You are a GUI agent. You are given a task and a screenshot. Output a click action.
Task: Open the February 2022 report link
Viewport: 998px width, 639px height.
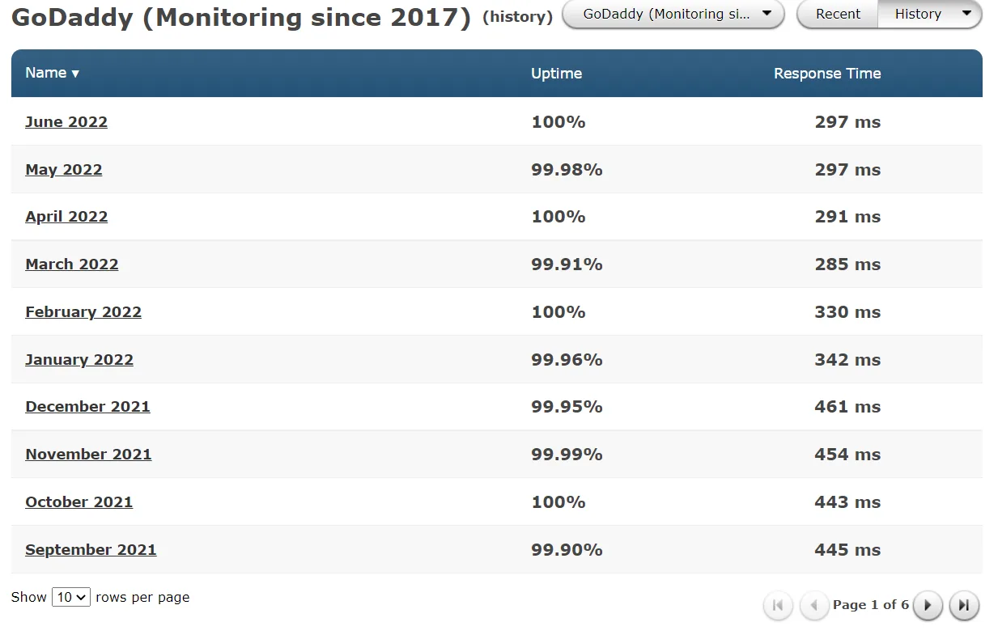click(83, 312)
